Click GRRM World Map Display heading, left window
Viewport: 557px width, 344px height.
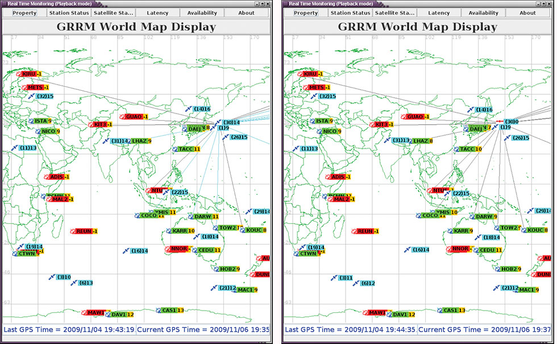(x=136, y=27)
